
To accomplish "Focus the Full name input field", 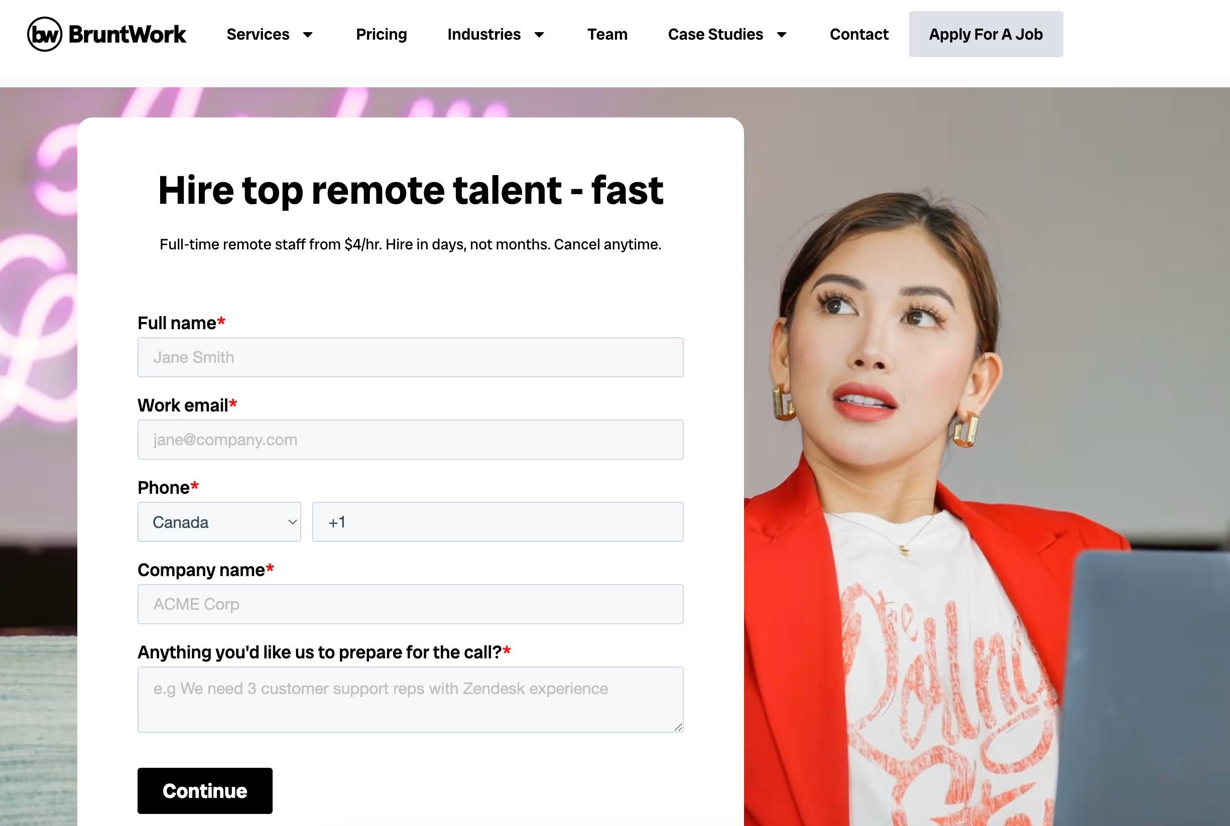I will click(411, 357).
